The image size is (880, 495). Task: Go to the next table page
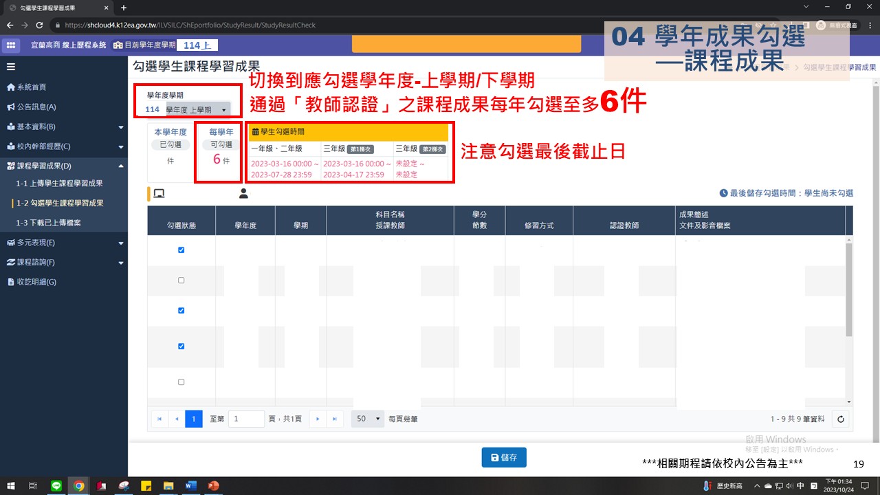click(x=318, y=419)
